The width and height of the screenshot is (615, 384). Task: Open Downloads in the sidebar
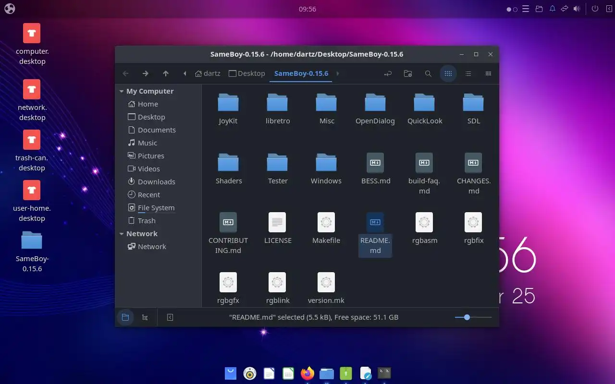pyautogui.click(x=151, y=182)
